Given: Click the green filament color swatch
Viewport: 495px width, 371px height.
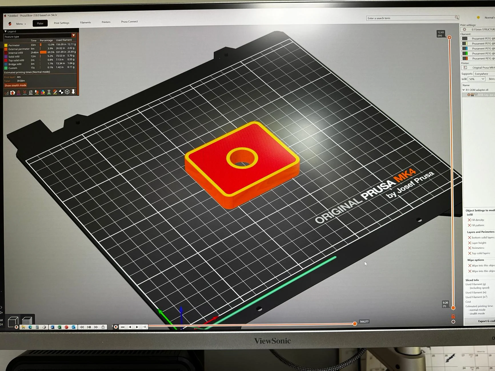Looking at the screenshot, I should (465, 54).
